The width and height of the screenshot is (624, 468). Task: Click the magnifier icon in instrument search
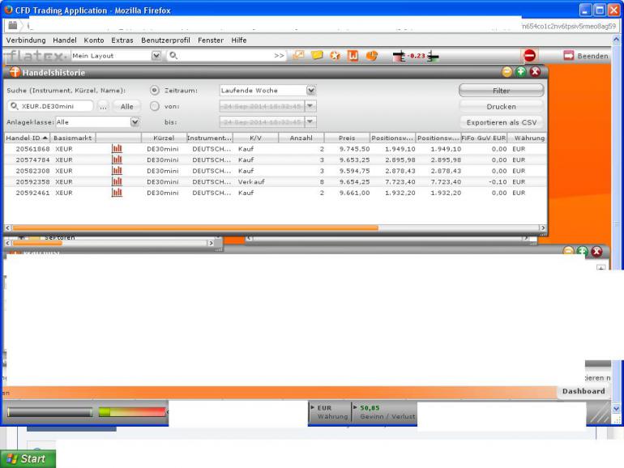click(15, 106)
